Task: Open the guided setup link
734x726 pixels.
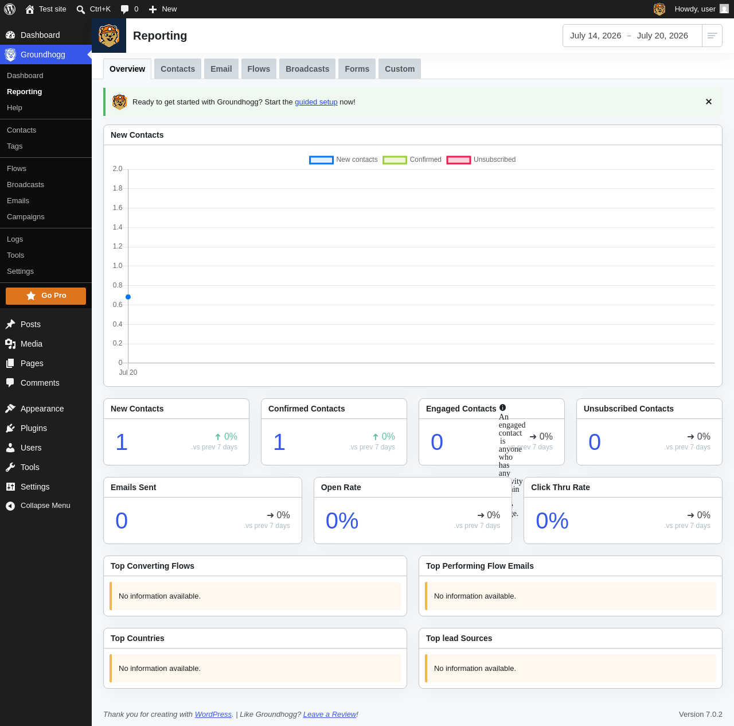Action: click(x=316, y=102)
